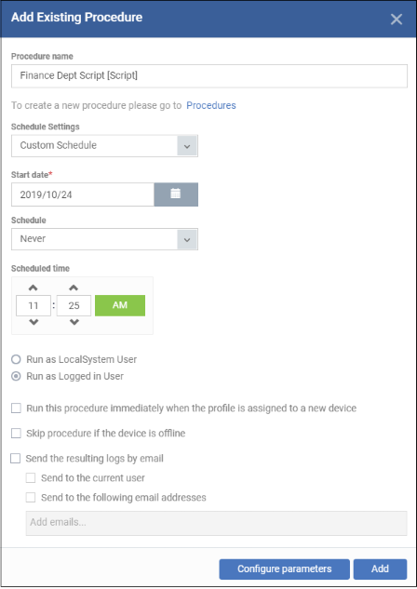Enable Send the resulting logs by email
Image resolution: width=417 pixels, height=589 pixels.
pos(16,459)
